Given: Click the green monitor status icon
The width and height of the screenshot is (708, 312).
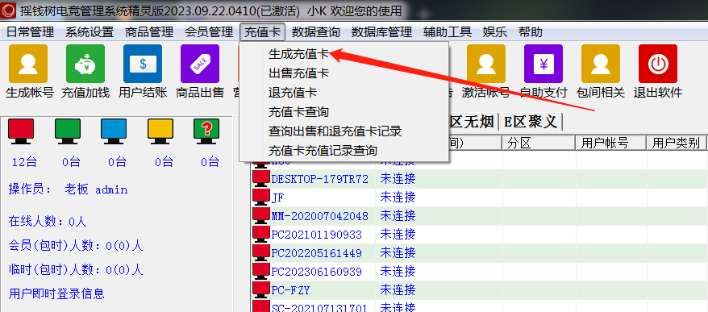Looking at the screenshot, I should [x=68, y=131].
